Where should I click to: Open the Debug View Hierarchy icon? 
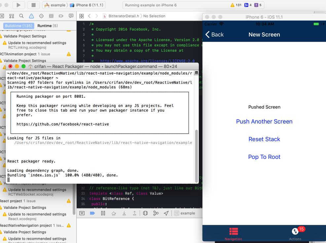[145, 213]
